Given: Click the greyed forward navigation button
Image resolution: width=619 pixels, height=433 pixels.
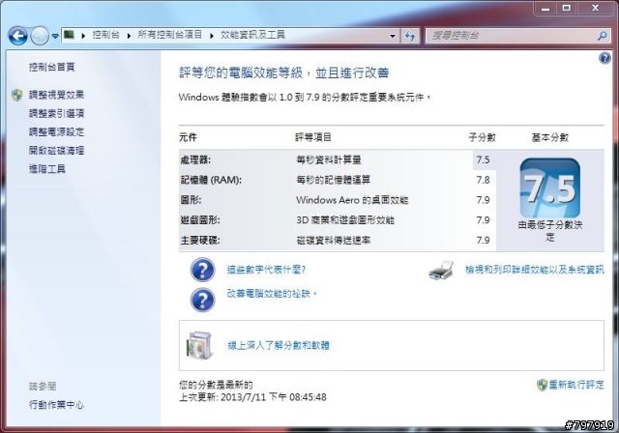Looking at the screenshot, I should (x=40, y=36).
